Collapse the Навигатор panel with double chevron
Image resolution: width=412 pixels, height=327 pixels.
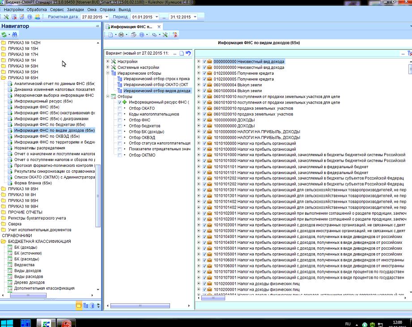98,26
